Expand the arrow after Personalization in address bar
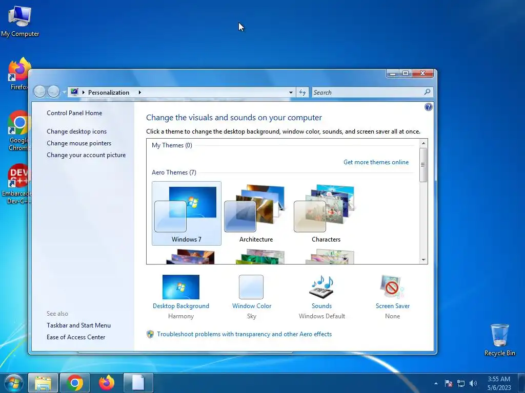 [x=139, y=92]
